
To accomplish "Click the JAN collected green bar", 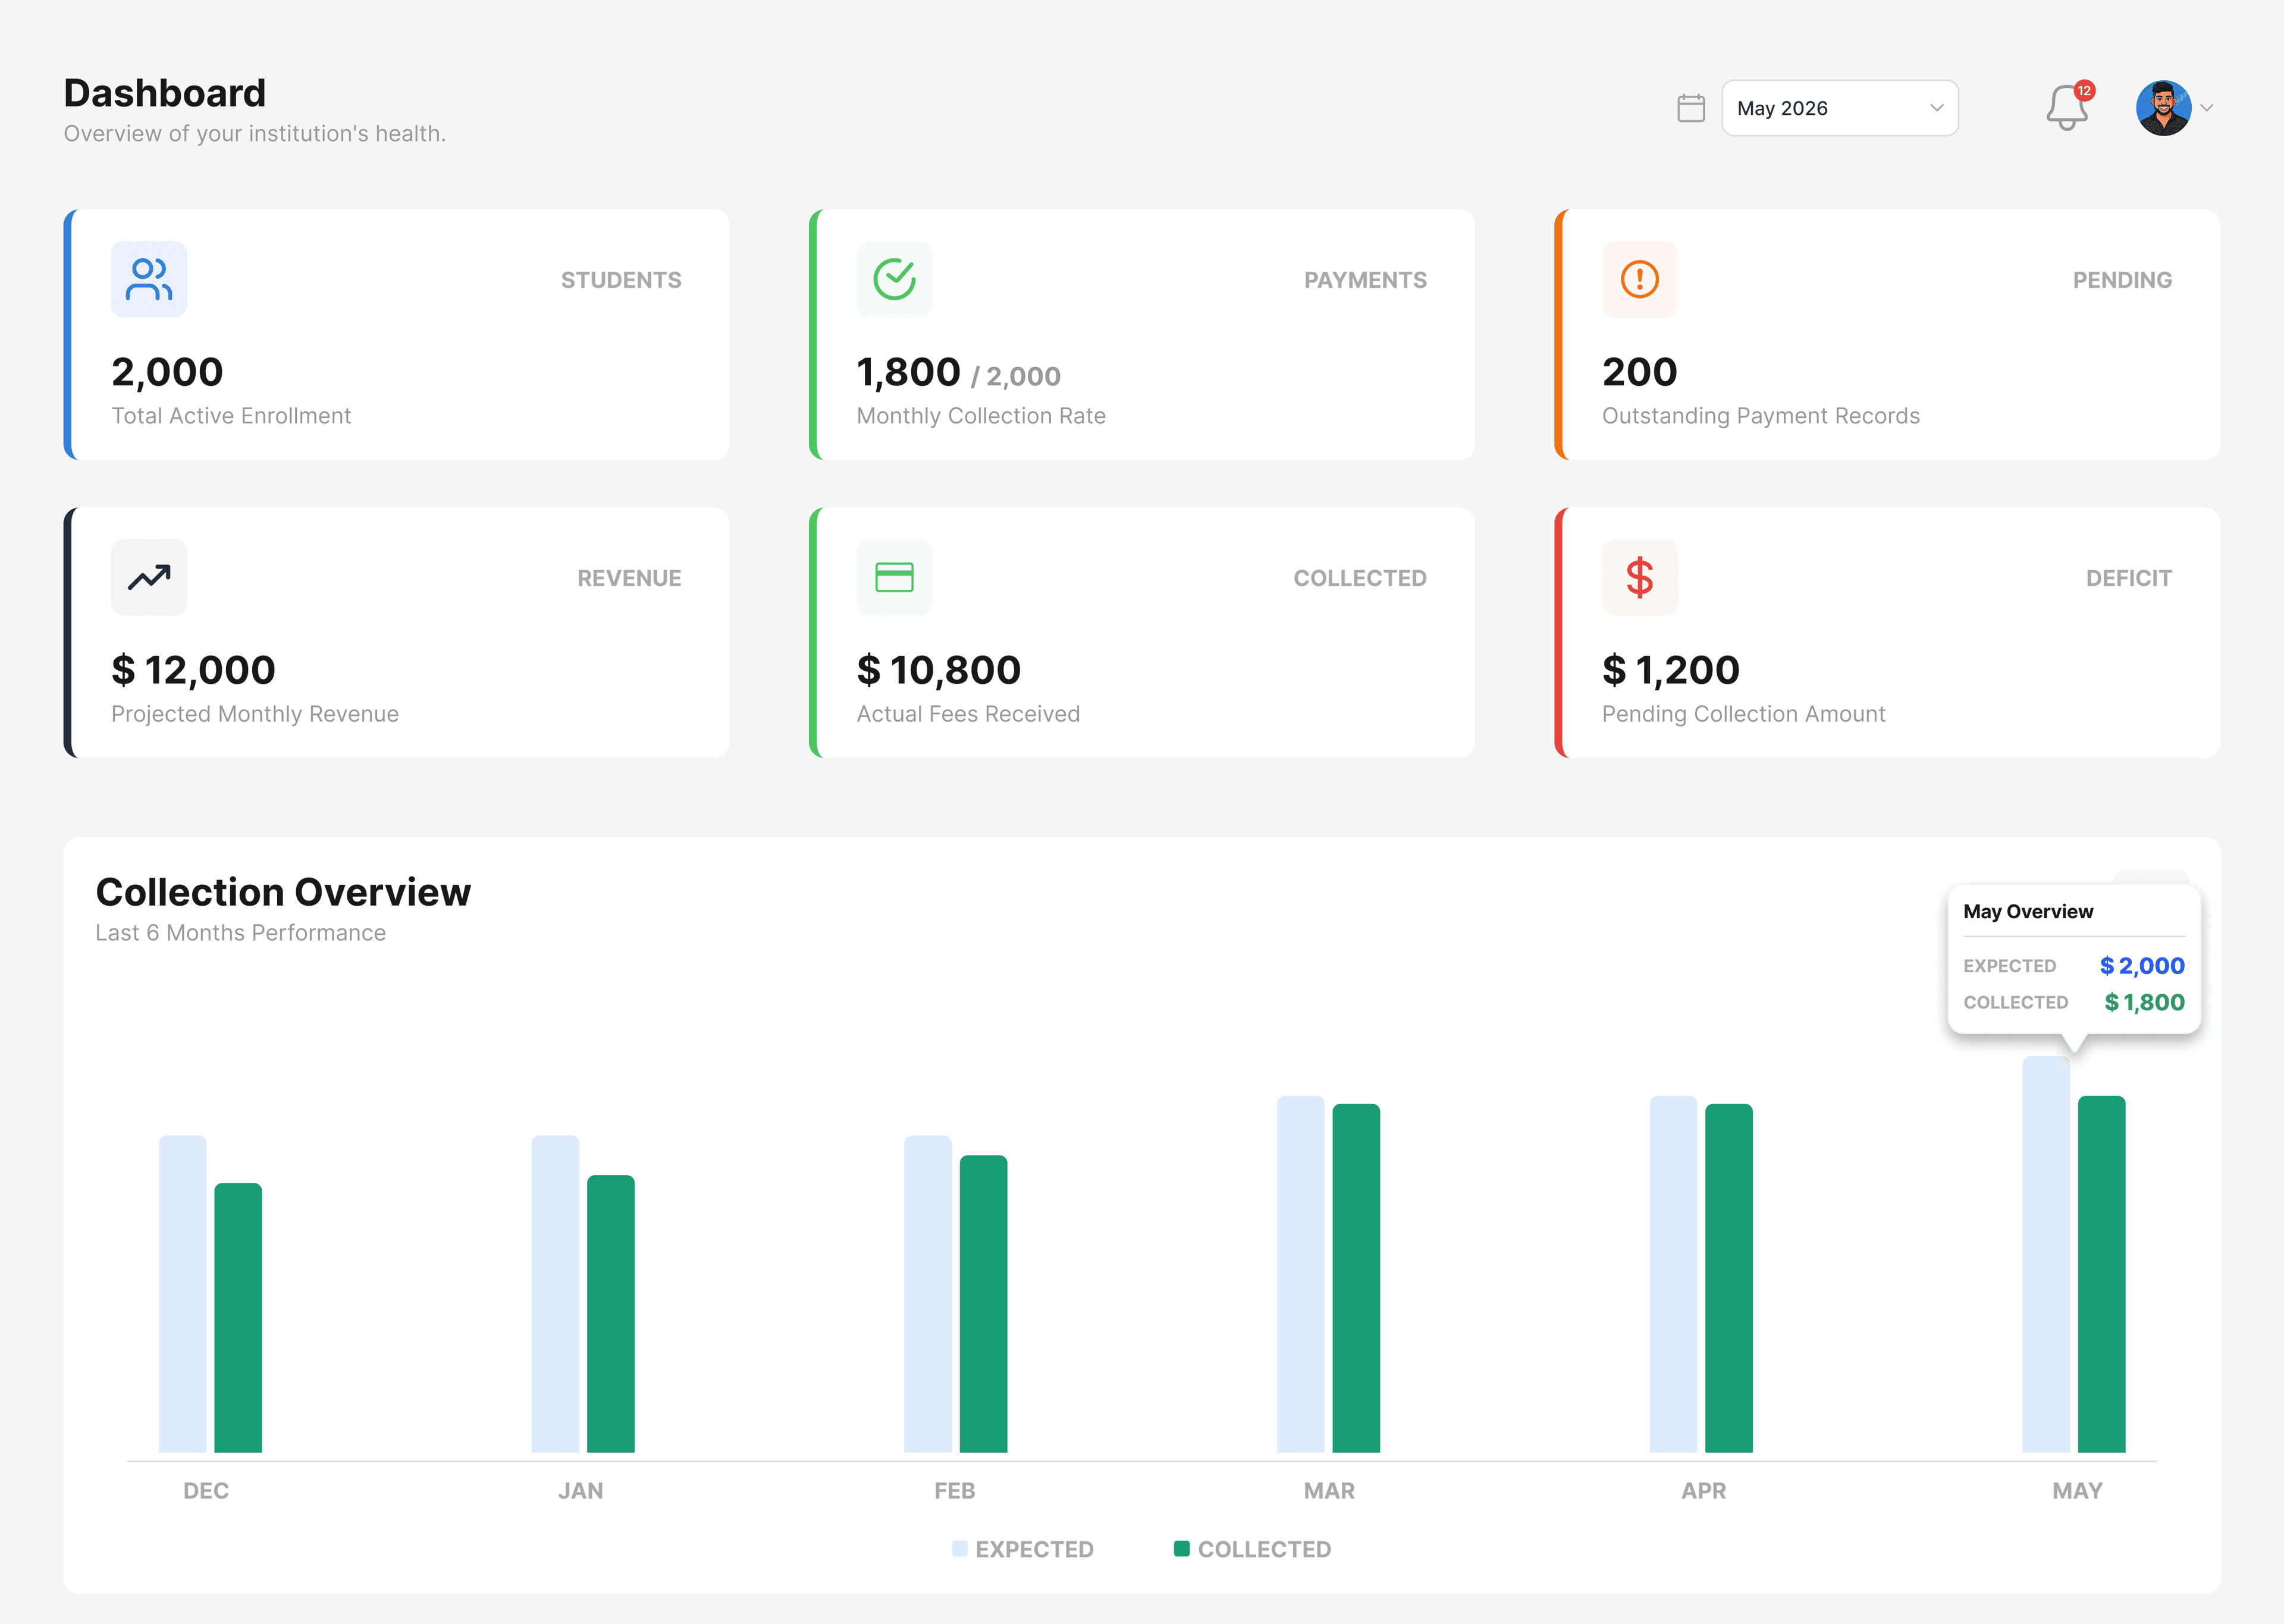I will (x=611, y=1313).
